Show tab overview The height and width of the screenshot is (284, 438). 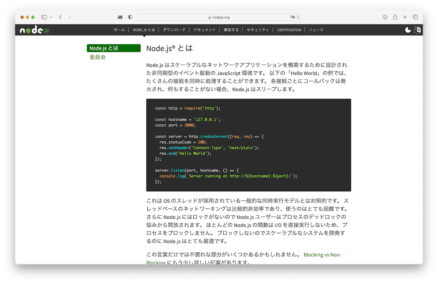[415, 17]
